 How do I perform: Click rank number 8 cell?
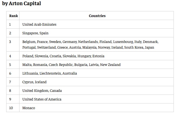(x=10, y=91)
